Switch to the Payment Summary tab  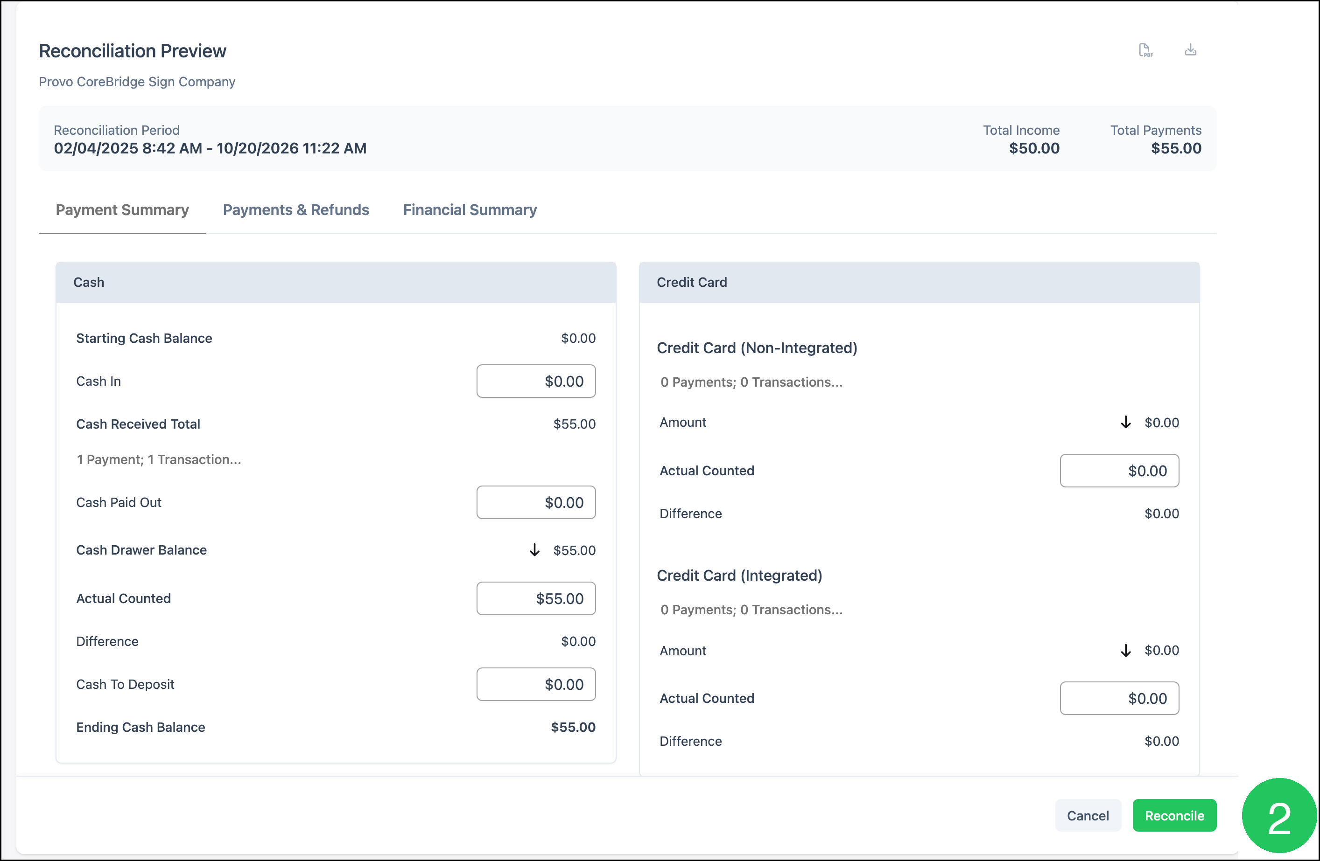point(122,210)
